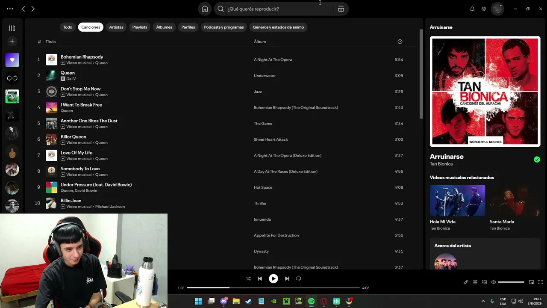Open the user profile avatar menu
This screenshot has height=308, width=547.
click(497, 9)
